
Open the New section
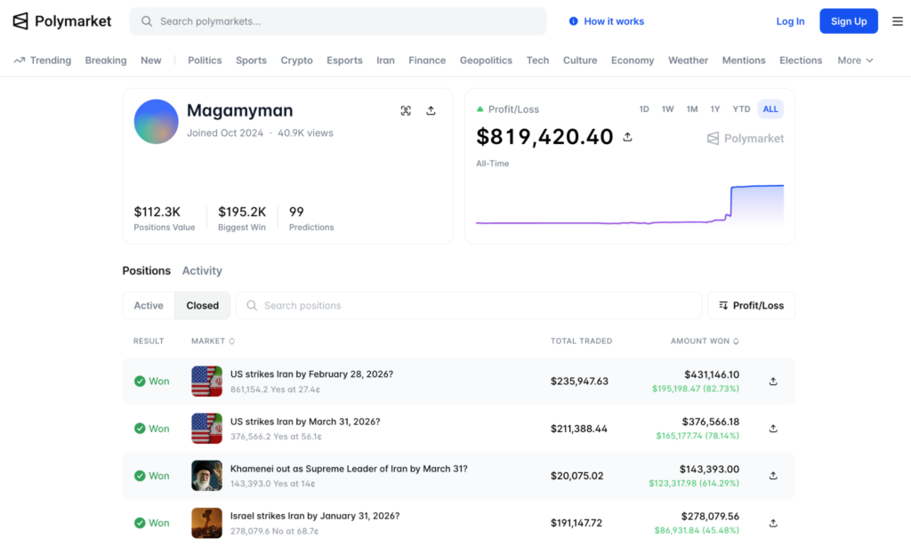[151, 60]
